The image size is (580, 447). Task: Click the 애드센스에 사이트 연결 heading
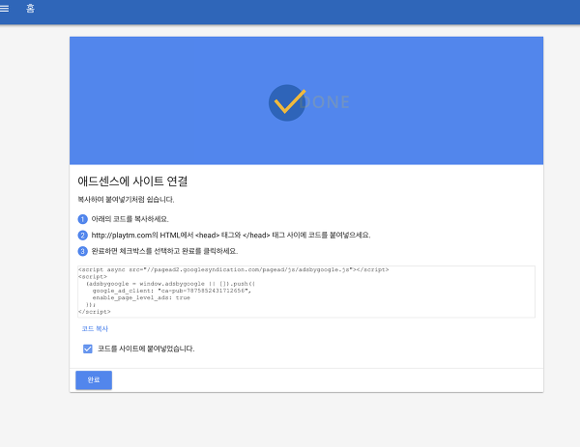click(132, 181)
